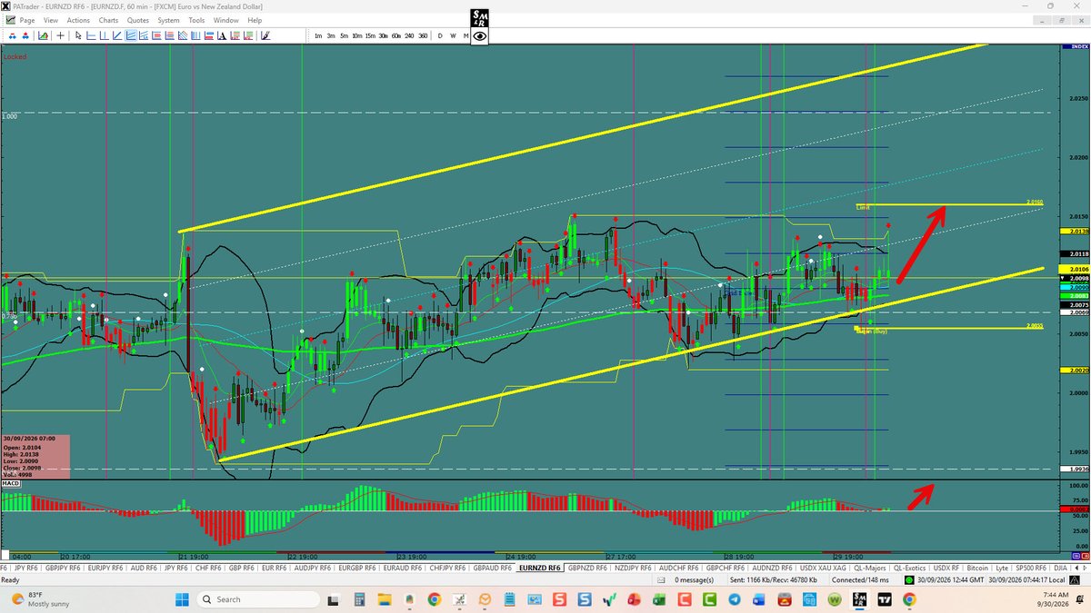1091x613 pixels.
Task: Click the red Locked label
Action: pyautogui.click(x=15, y=56)
